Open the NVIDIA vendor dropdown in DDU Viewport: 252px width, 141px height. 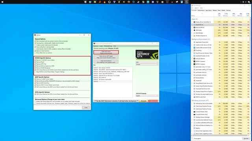(x=147, y=64)
